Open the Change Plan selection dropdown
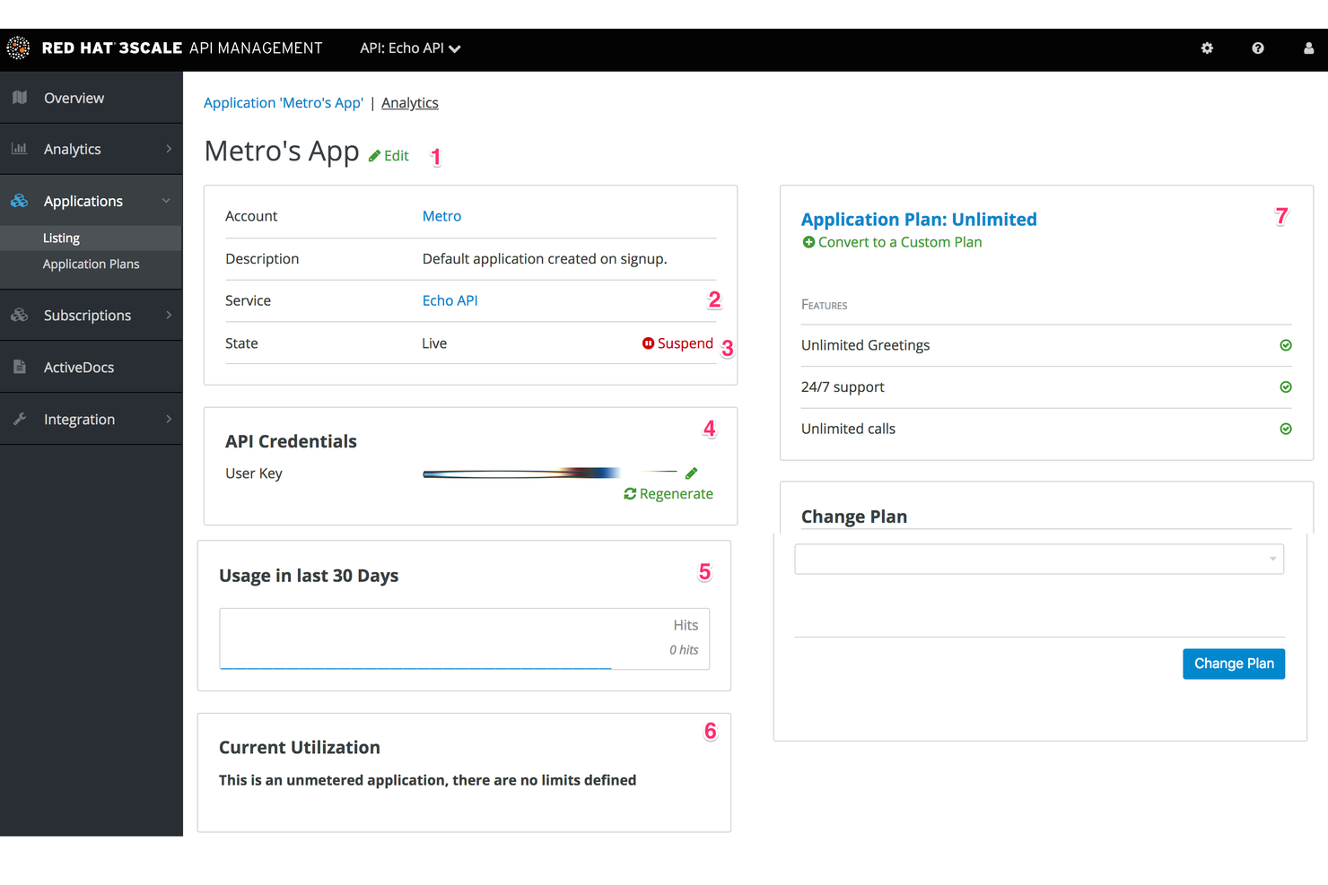 (1038, 559)
